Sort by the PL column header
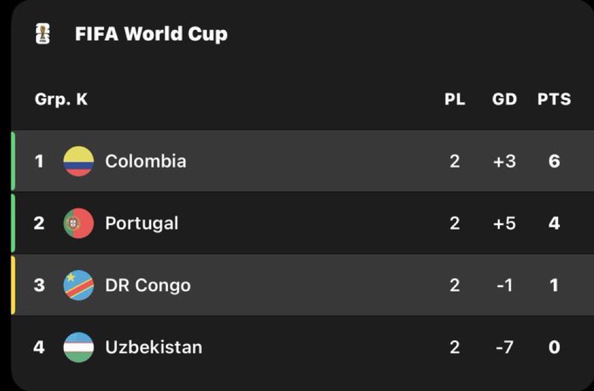Viewport: 594px width, 391px height. coord(455,100)
